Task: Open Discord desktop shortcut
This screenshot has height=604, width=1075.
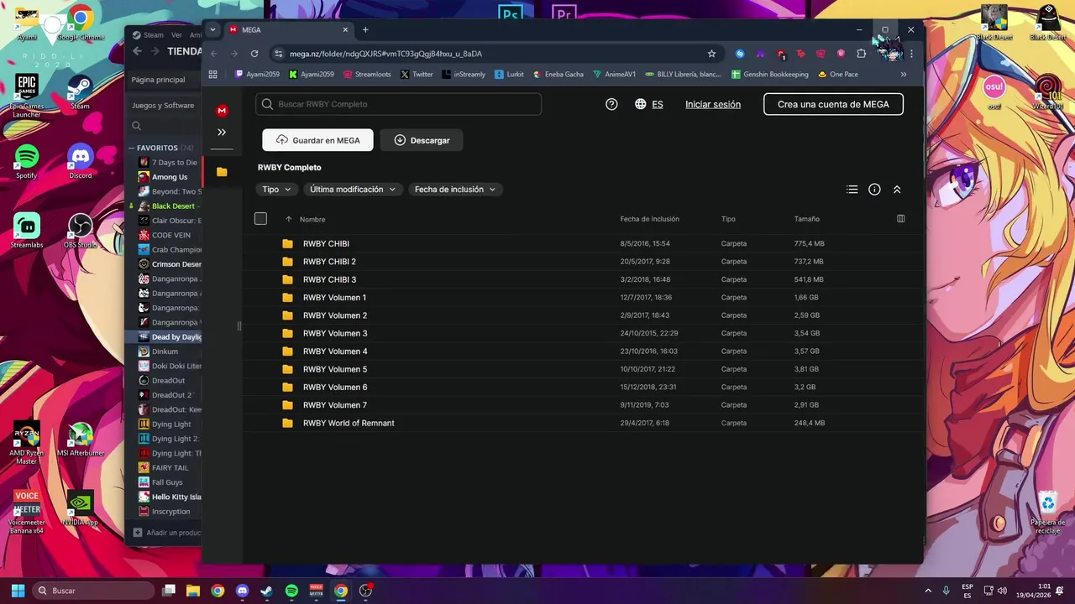Action: pyautogui.click(x=81, y=162)
